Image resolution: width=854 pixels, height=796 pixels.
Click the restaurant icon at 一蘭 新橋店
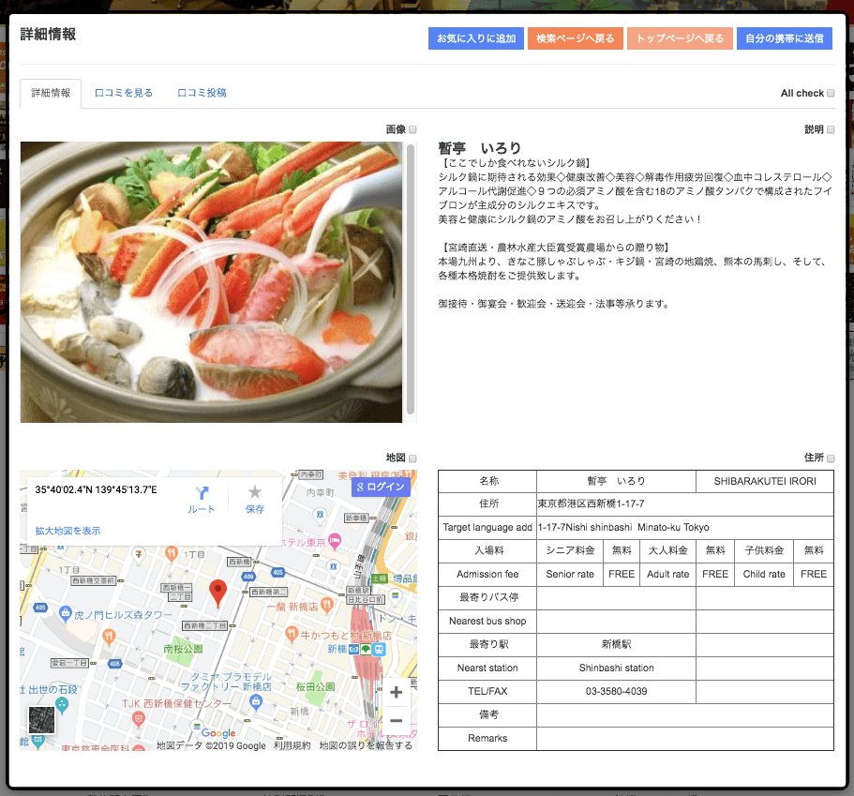click(326, 605)
